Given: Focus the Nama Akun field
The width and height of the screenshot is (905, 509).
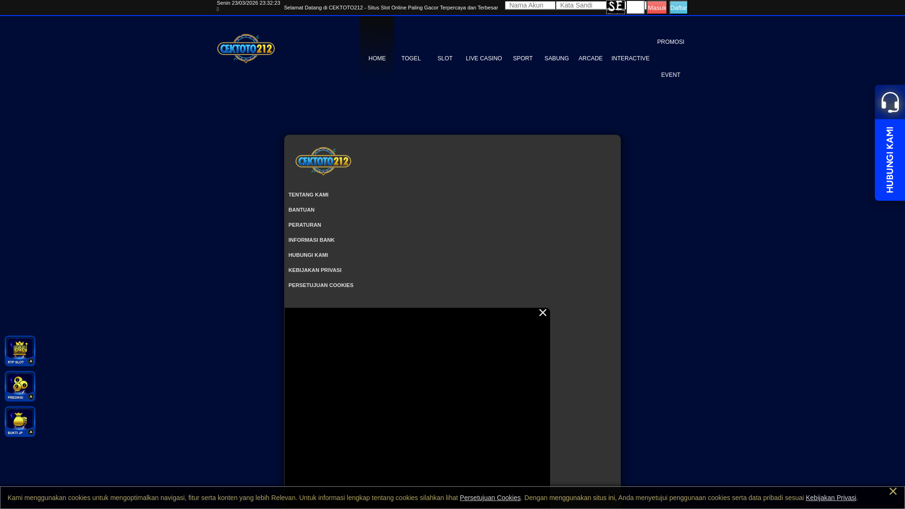Looking at the screenshot, I should (530, 5).
